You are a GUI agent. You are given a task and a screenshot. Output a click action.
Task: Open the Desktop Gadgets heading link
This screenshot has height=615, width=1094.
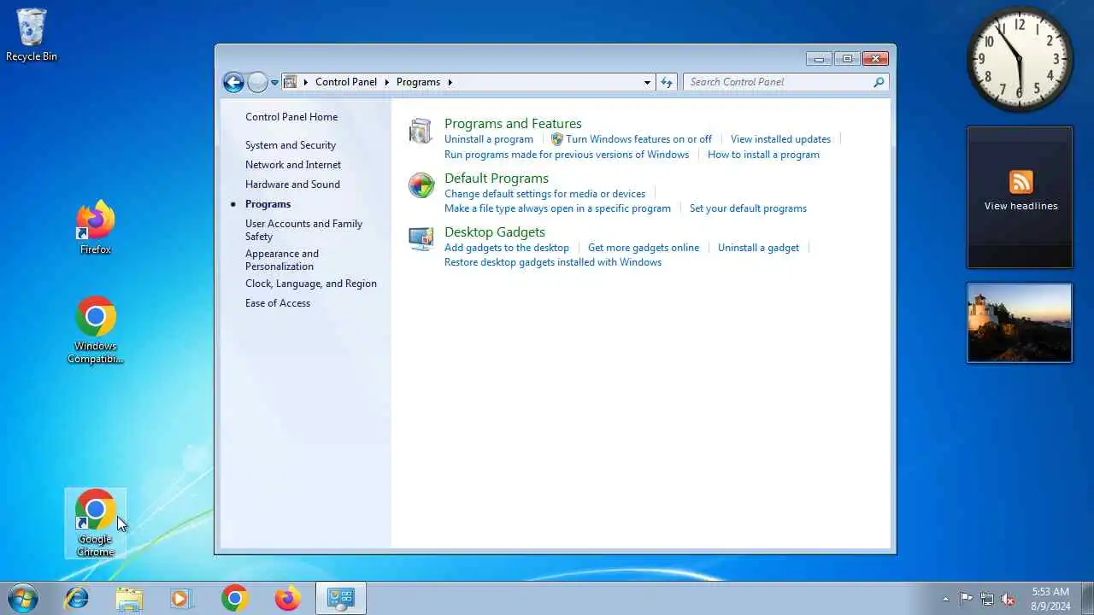pyautogui.click(x=495, y=232)
